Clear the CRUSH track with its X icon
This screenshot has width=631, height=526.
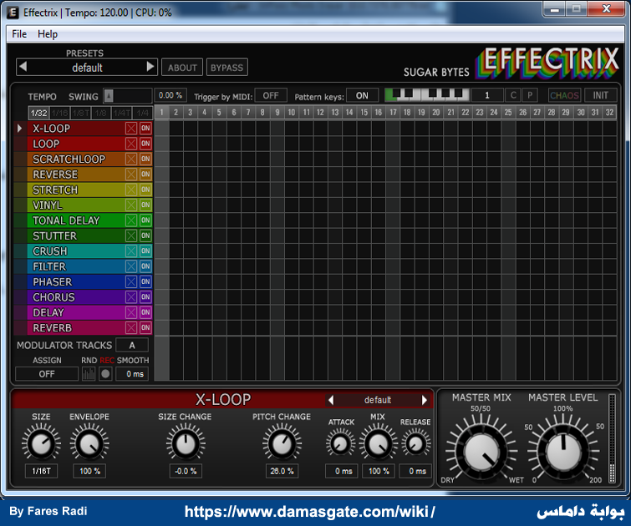click(131, 251)
